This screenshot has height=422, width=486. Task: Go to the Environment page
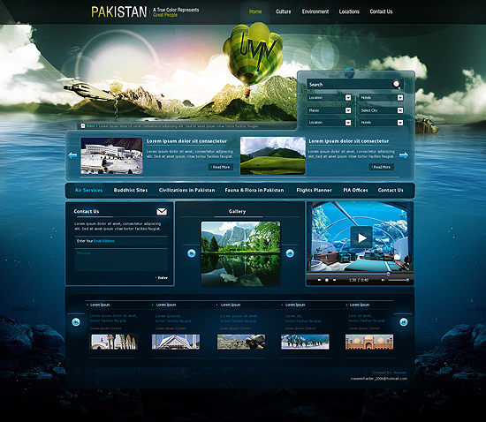pyautogui.click(x=315, y=11)
